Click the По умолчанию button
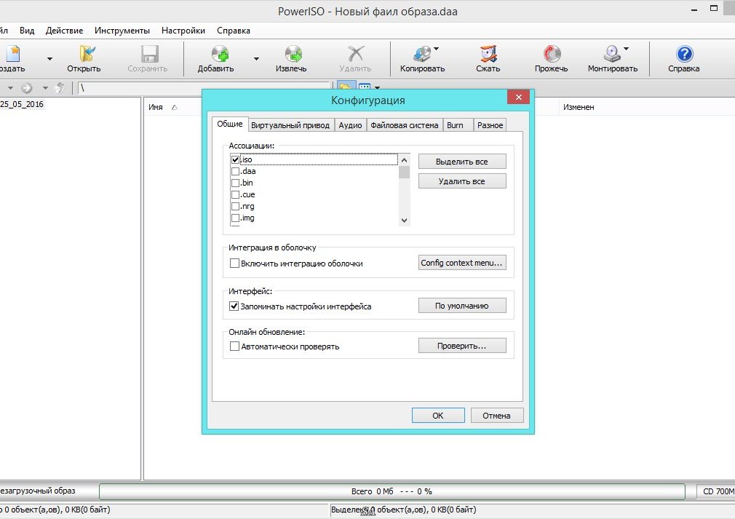Viewport: 735px width, 519px height. point(462,306)
